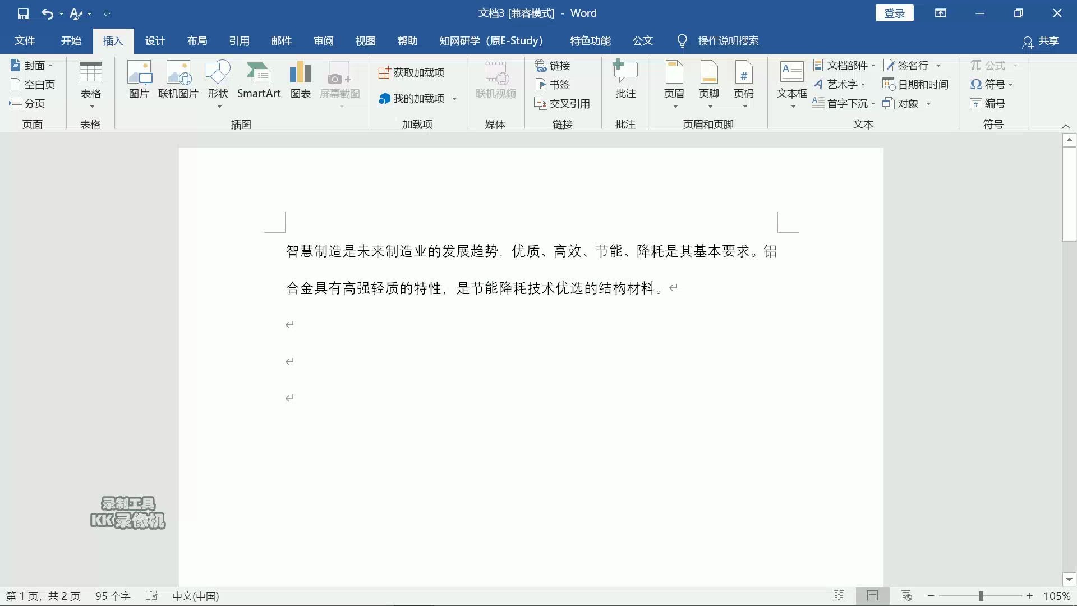Click 中文(中国) language indicator

[196, 596]
